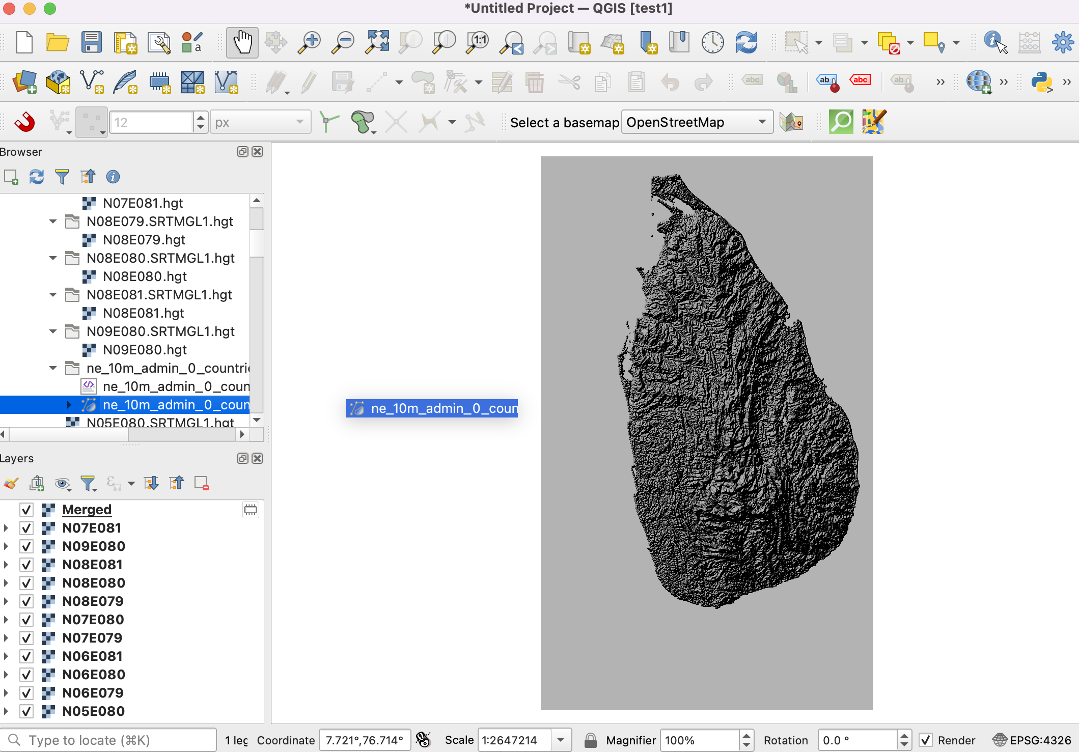1079x752 pixels.
Task: Click the Zoom Full extent icon
Action: pyautogui.click(x=377, y=42)
